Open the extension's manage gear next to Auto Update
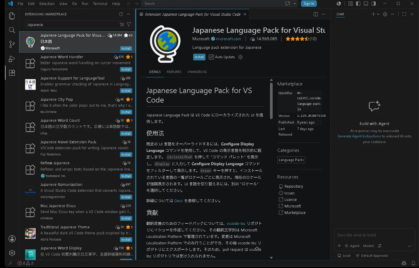Viewport: 419px width, 268px height. (x=240, y=57)
